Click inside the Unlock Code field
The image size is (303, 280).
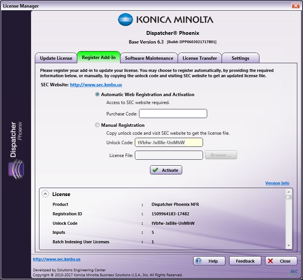[169, 142]
